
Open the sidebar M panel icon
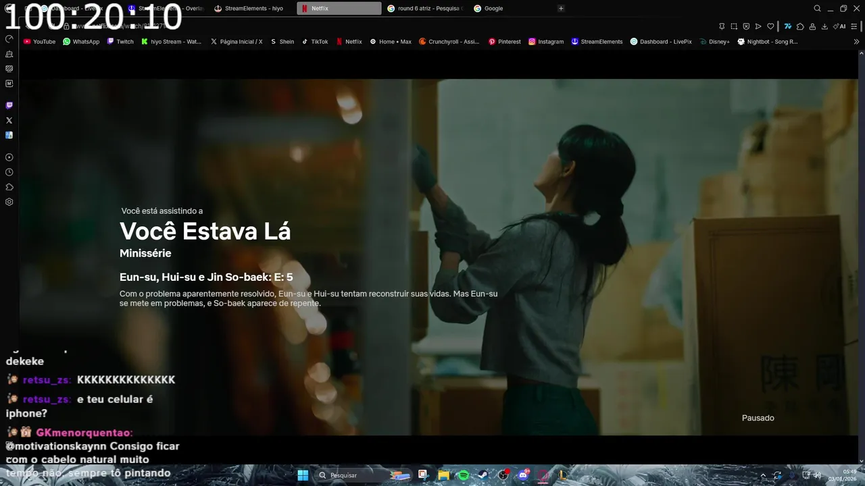tap(9, 84)
